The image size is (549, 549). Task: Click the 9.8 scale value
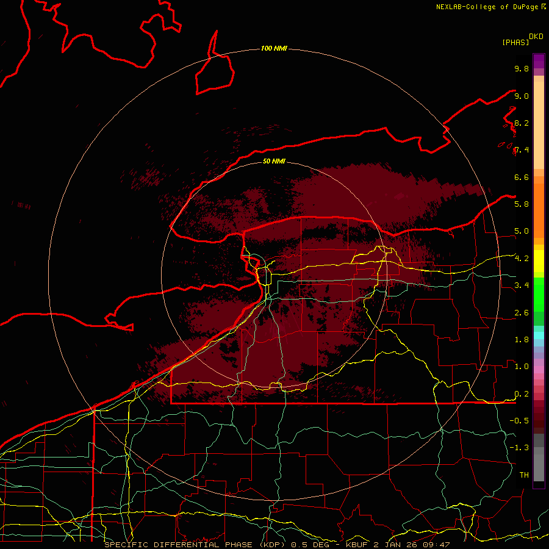522,68
